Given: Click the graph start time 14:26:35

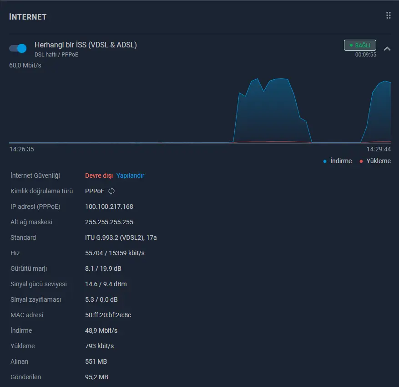Looking at the screenshot, I should click(22, 149).
